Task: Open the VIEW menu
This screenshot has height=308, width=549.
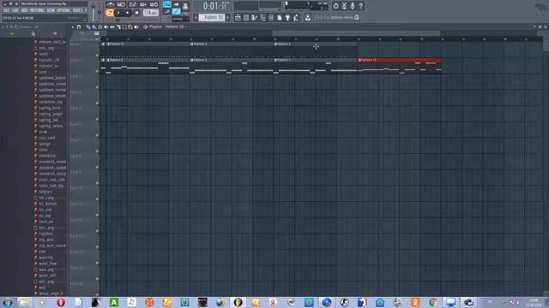Action: (x=51, y=10)
